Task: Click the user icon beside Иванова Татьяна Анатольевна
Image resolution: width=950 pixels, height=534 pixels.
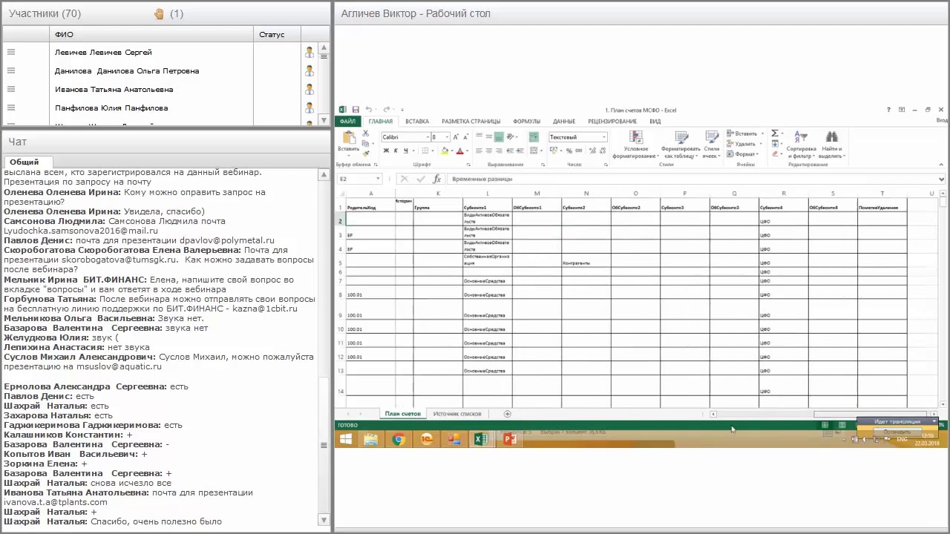Action: click(309, 89)
